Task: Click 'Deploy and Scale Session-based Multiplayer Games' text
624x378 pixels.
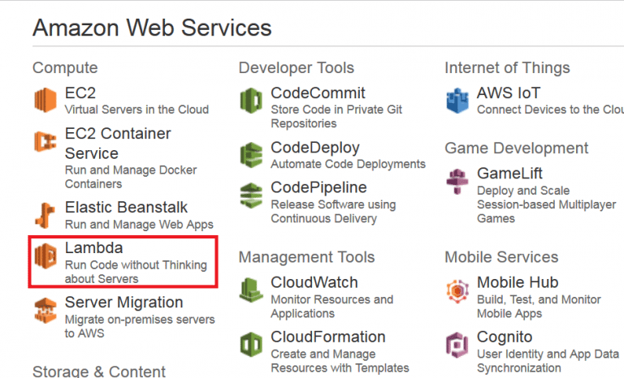Action: [x=547, y=204]
